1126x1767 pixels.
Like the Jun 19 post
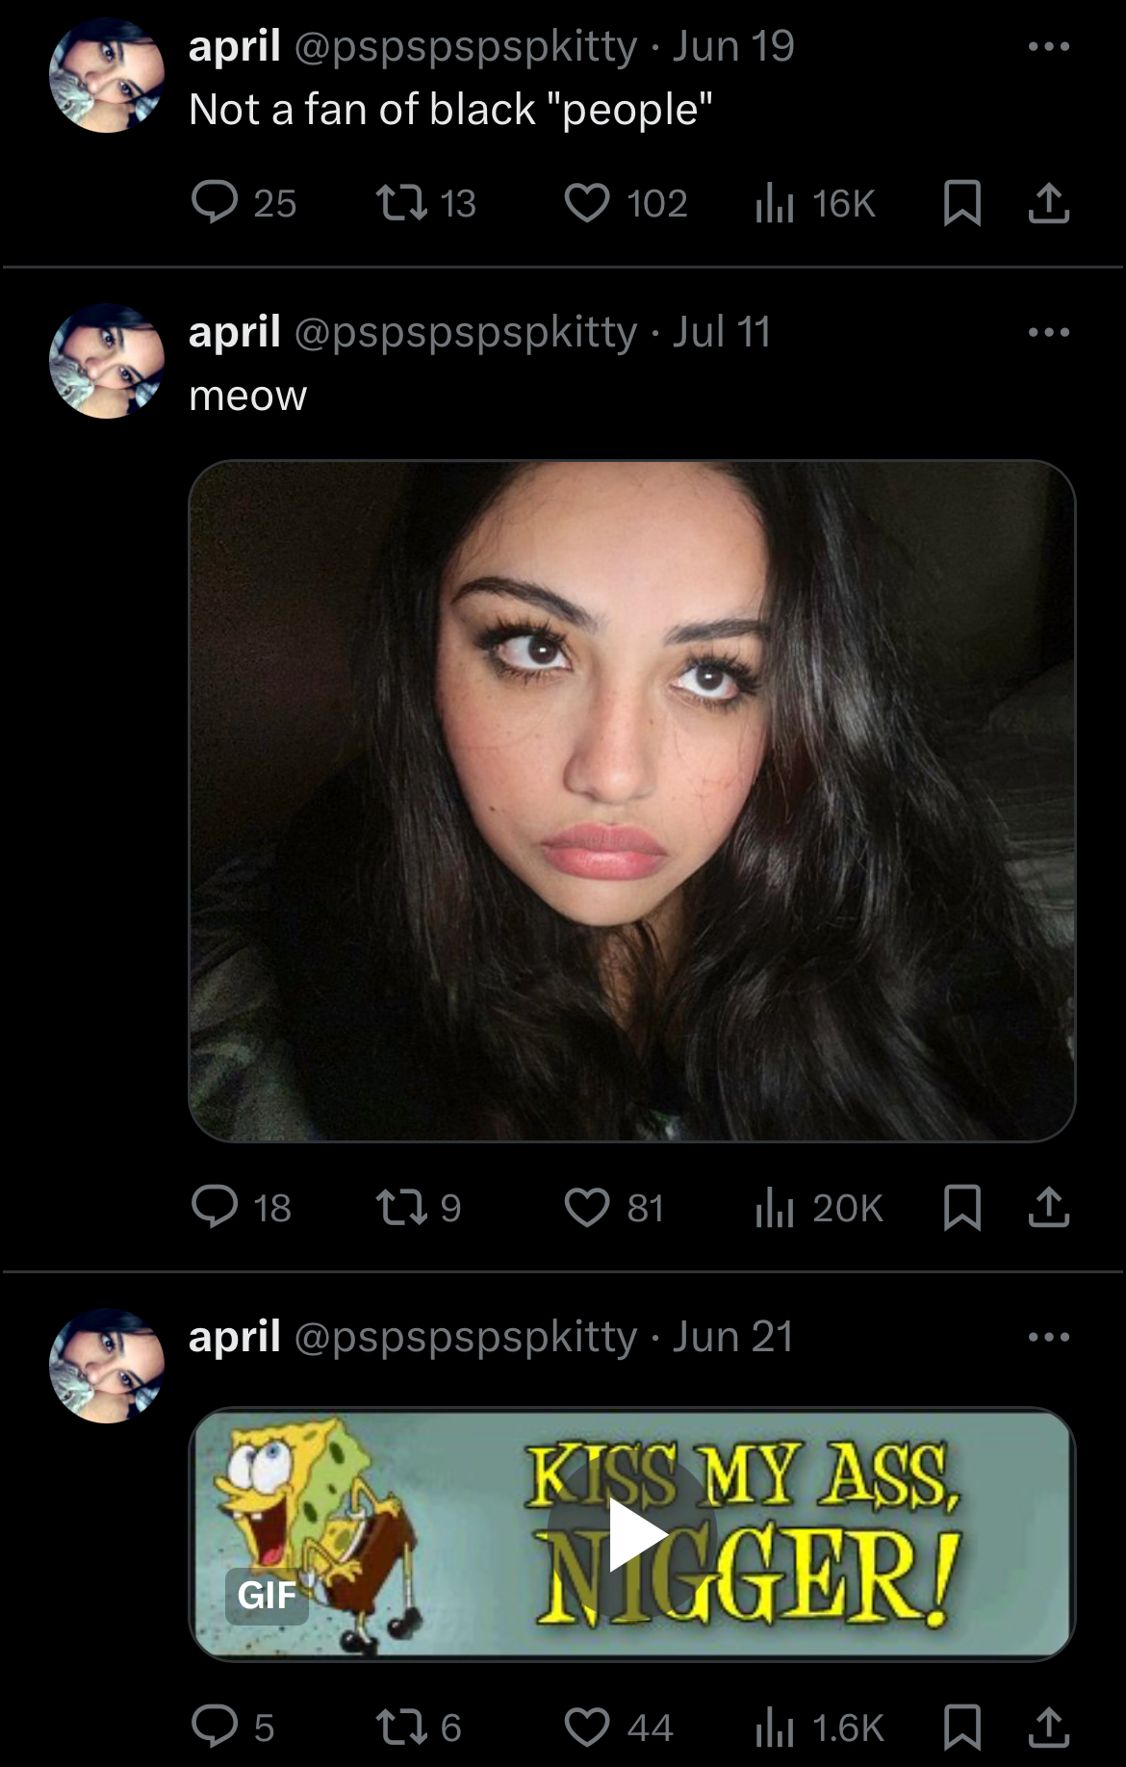[586, 203]
